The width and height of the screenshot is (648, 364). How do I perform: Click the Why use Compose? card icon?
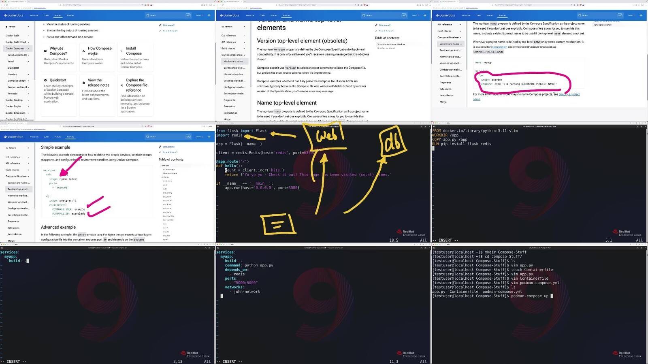[45, 51]
